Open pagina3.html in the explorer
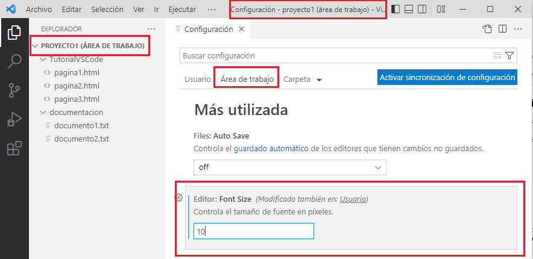The width and height of the screenshot is (533, 259). (x=77, y=99)
